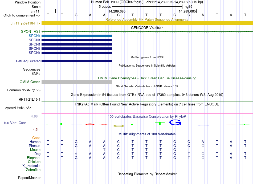Open 'Publications: Sequences in Scientific Articles' title

click(x=147, y=66)
